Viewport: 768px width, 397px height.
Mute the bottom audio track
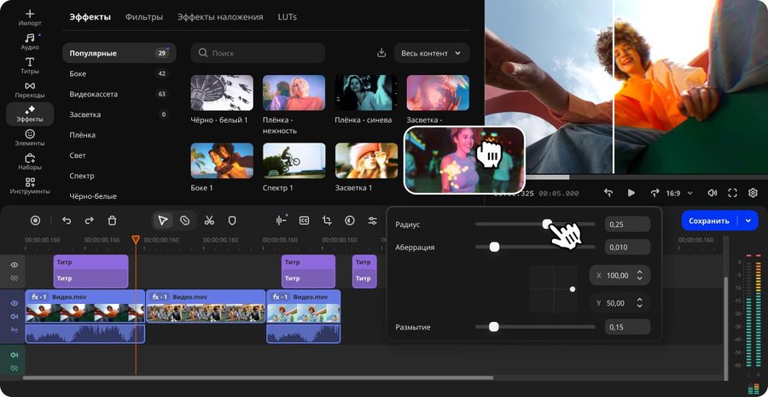pyautogui.click(x=14, y=355)
